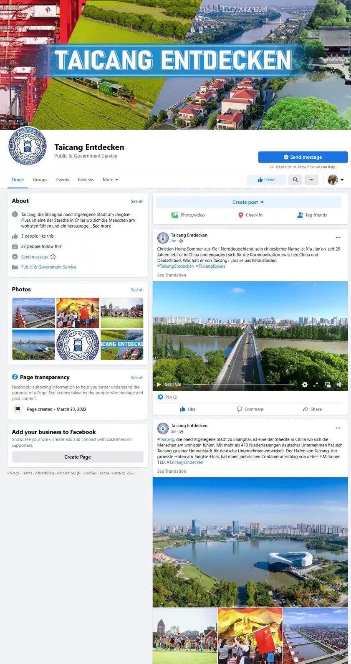This screenshot has width=351, height=664.
Task: Click the Tag friends icon
Action: click(300, 215)
